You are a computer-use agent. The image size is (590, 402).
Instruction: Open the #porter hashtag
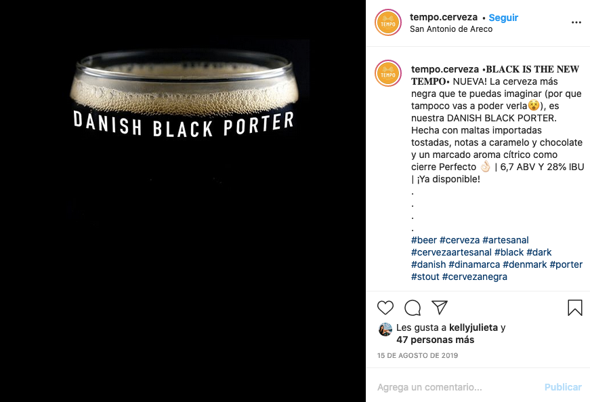click(x=566, y=264)
